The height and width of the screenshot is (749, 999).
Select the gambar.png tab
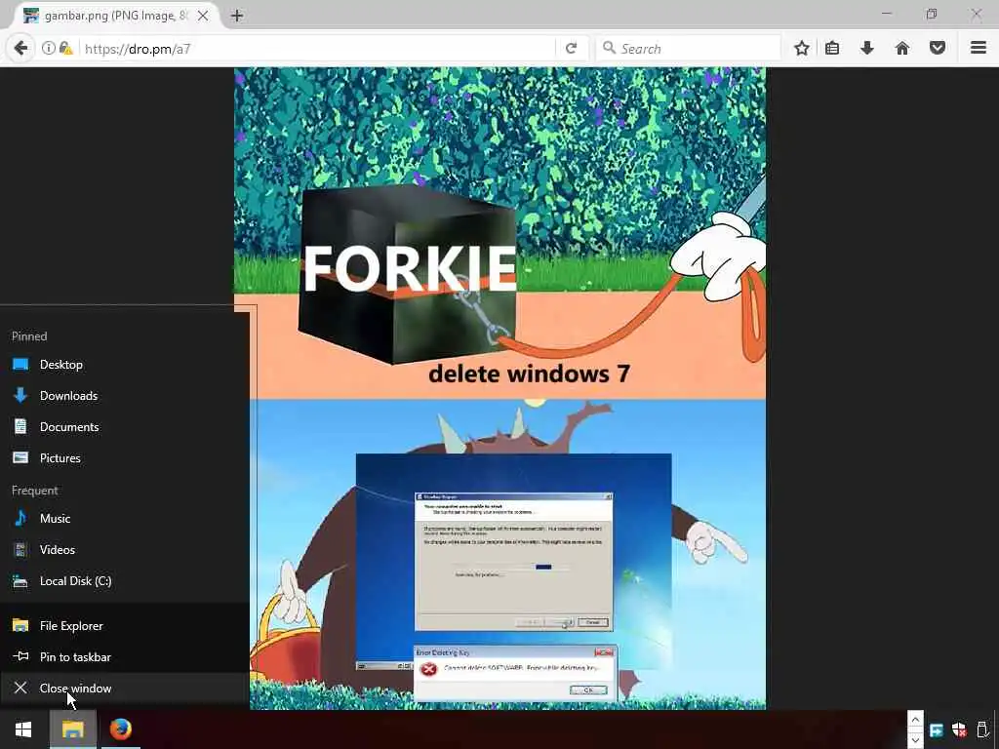[x=116, y=16]
